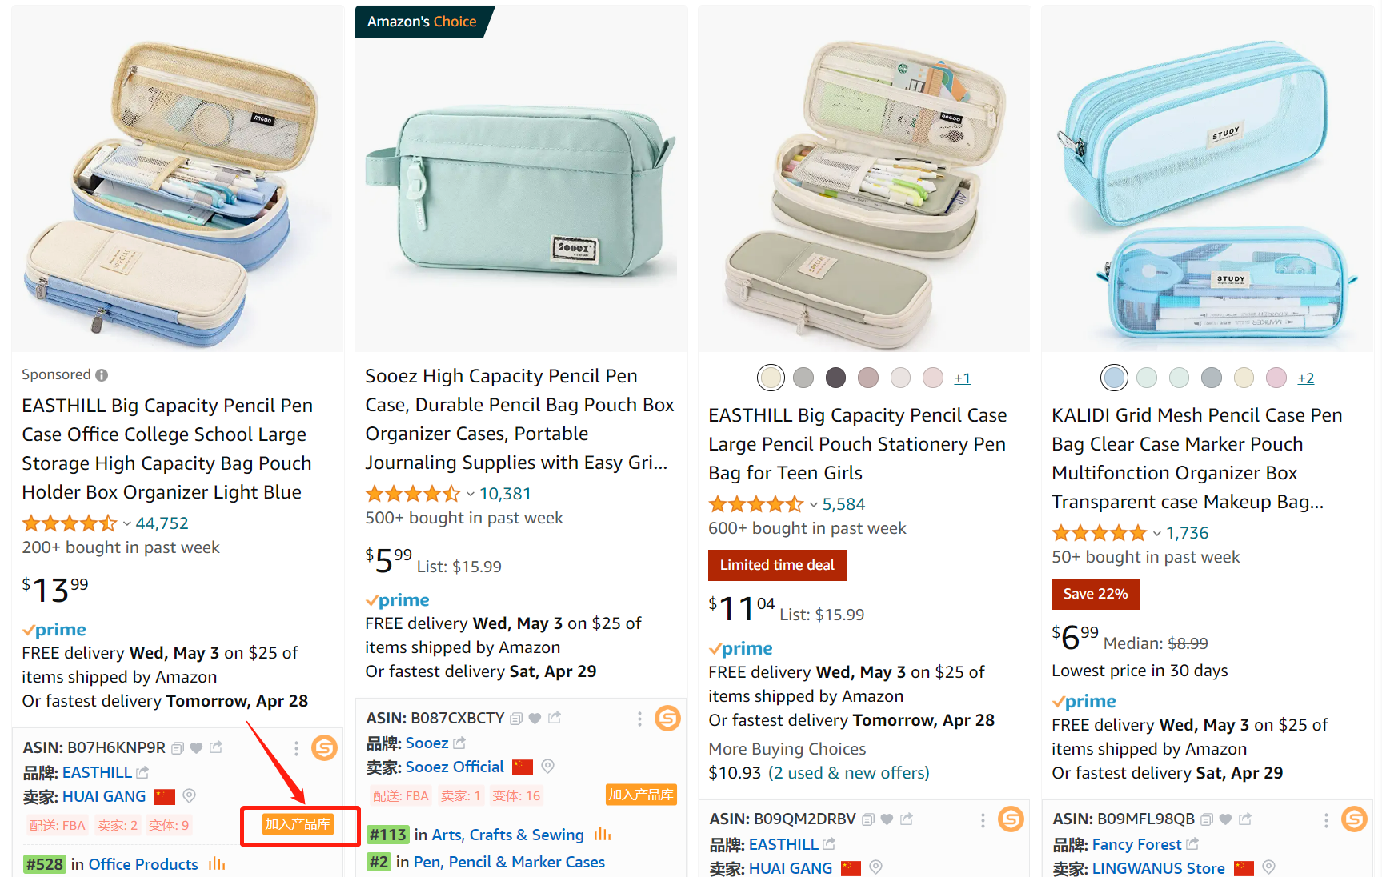Click 加入产品库 button in the Sooez panel
The image size is (1382, 877).
[641, 795]
